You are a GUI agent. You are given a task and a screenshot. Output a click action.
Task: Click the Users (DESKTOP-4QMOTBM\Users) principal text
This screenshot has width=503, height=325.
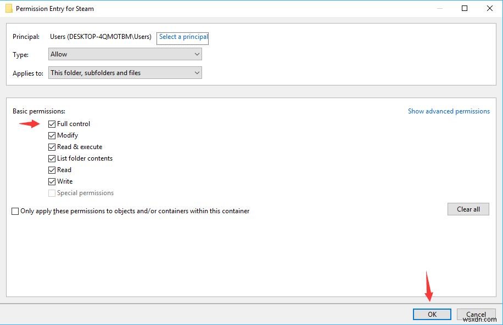tap(100, 37)
